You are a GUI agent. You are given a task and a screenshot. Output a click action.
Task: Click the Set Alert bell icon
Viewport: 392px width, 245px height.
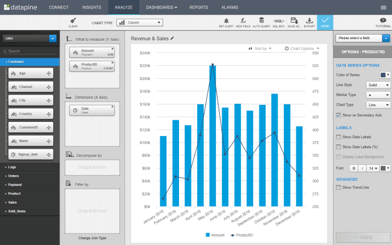tap(226, 22)
